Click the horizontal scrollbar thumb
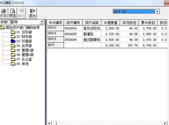Screen dimensions: 169x125 coord(54,123)
